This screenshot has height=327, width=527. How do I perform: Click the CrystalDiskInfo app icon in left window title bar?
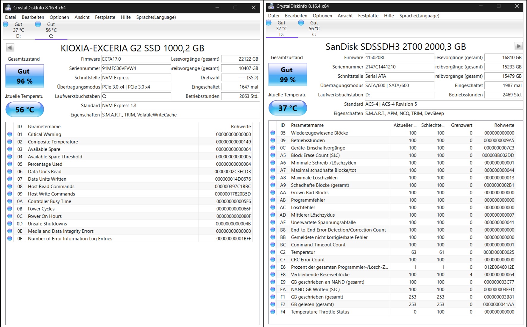8,7
